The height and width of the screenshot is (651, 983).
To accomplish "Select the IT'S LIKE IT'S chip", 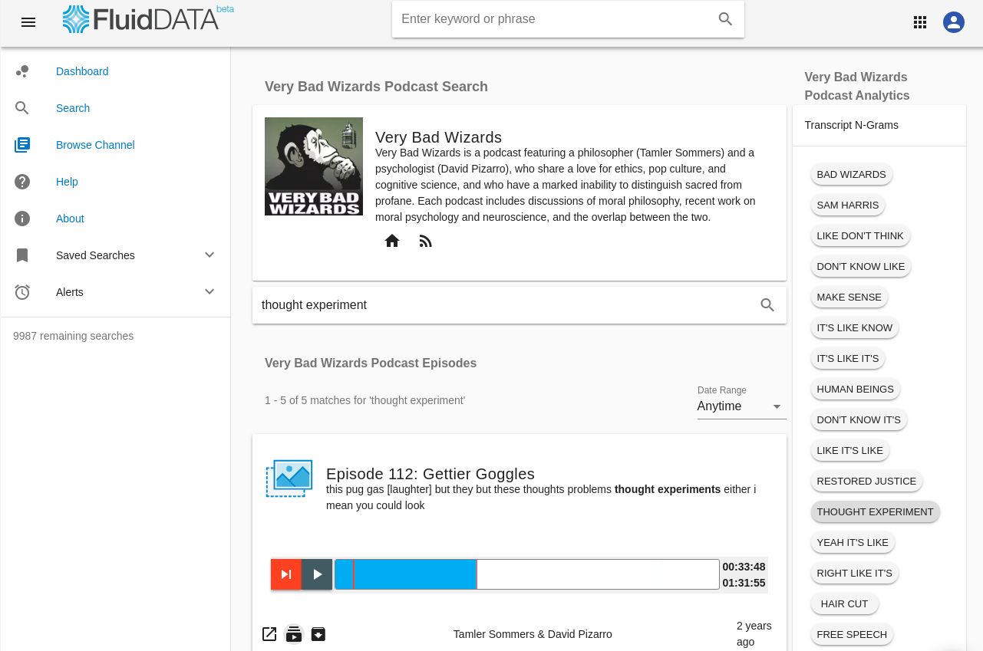I will point(848,359).
